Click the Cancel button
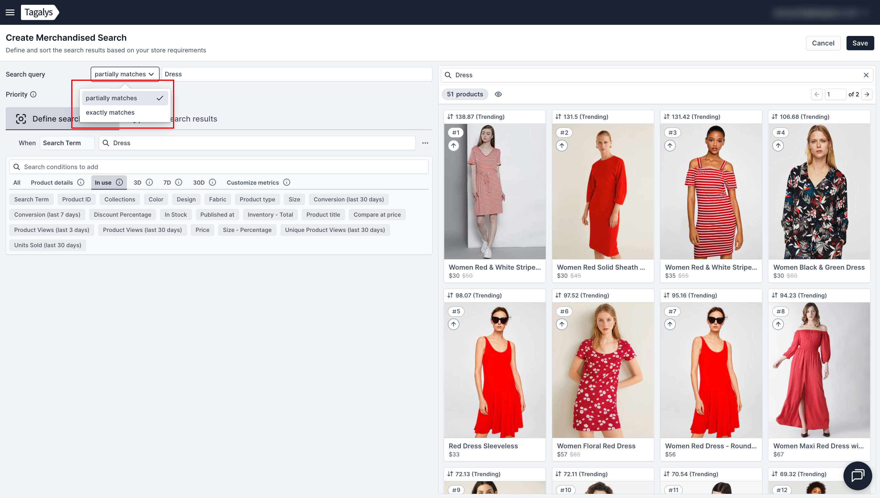The height and width of the screenshot is (498, 880). coord(823,43)
